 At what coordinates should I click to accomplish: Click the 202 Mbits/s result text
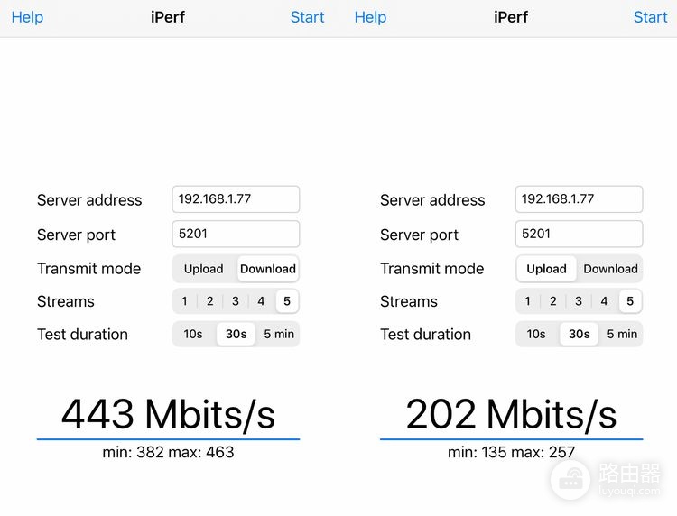point(511,415)
